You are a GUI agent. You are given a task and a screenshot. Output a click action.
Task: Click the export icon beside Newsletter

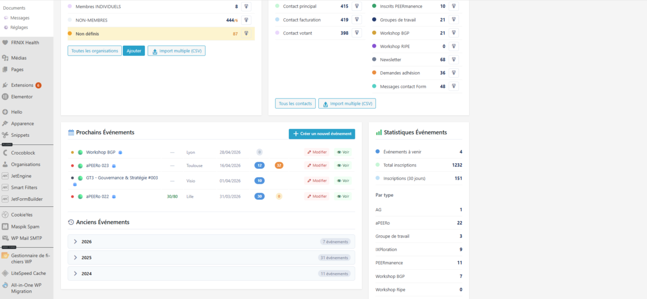[x=453, y=60]
